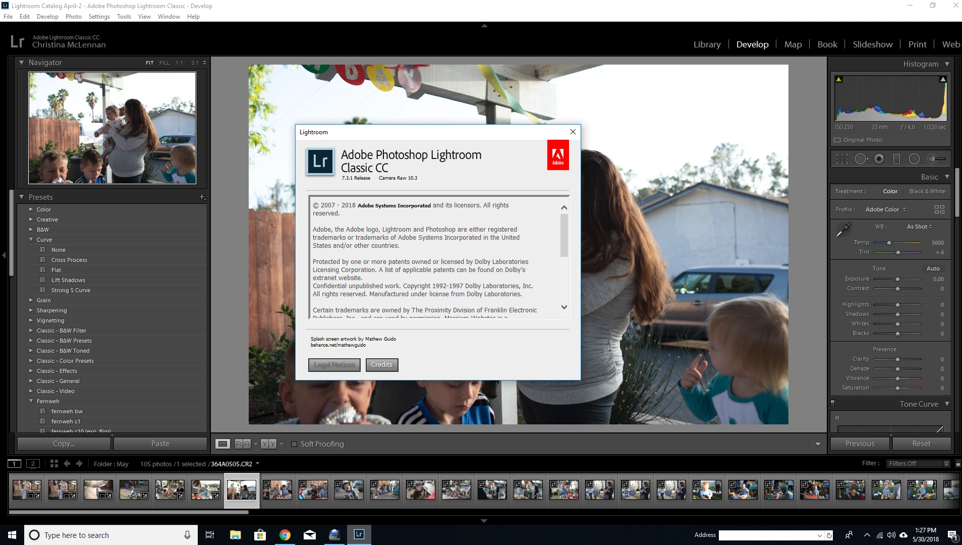The height and width of the screenshot is (545, 962).
Task: Select the Graduated Filter tool
Action: click(896, 159)
